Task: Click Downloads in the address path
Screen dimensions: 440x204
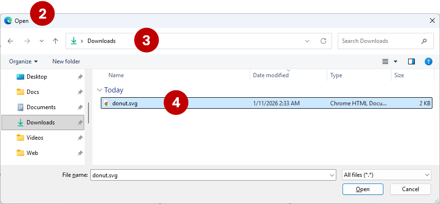Action: pos(102,41)
